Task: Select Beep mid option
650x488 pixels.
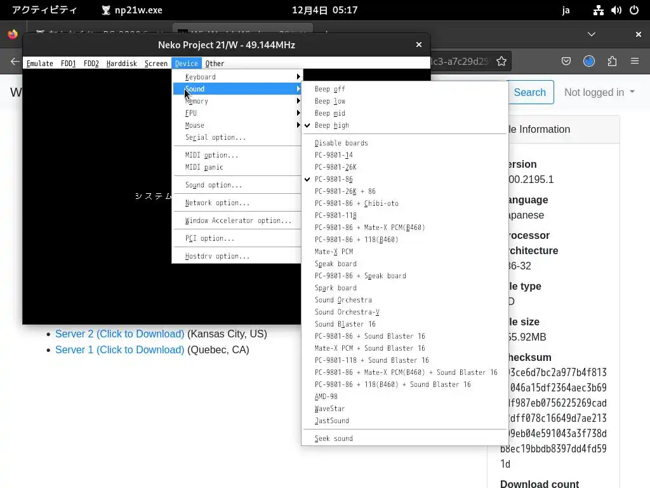Action: 404,113
